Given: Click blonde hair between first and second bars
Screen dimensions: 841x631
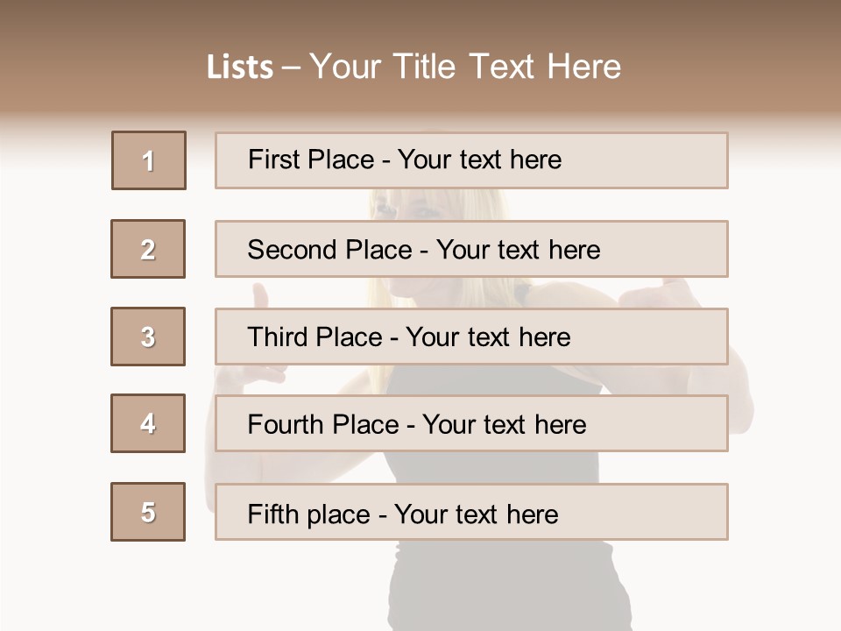Looking at the screenshot, I should click(491, 204).
